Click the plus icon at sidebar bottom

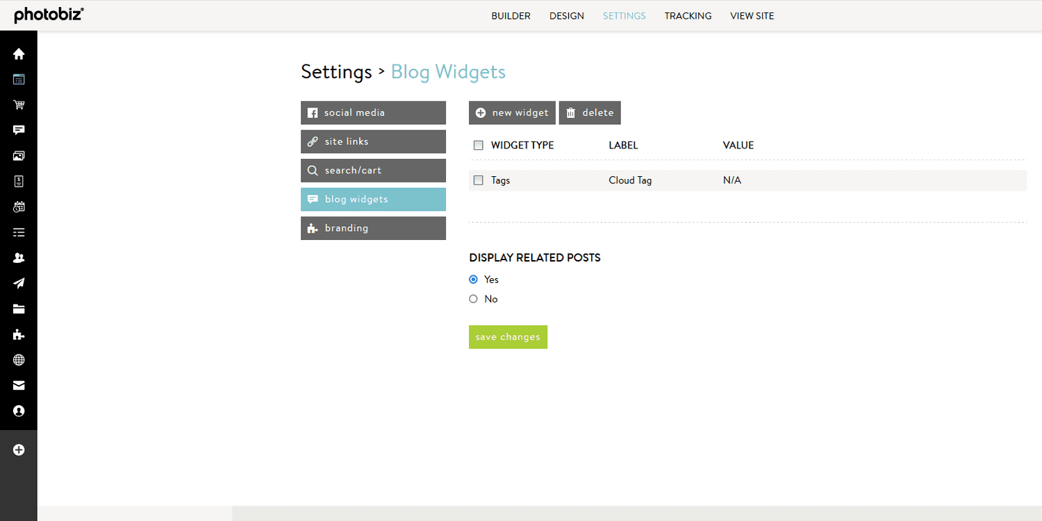tap(18, 450)
